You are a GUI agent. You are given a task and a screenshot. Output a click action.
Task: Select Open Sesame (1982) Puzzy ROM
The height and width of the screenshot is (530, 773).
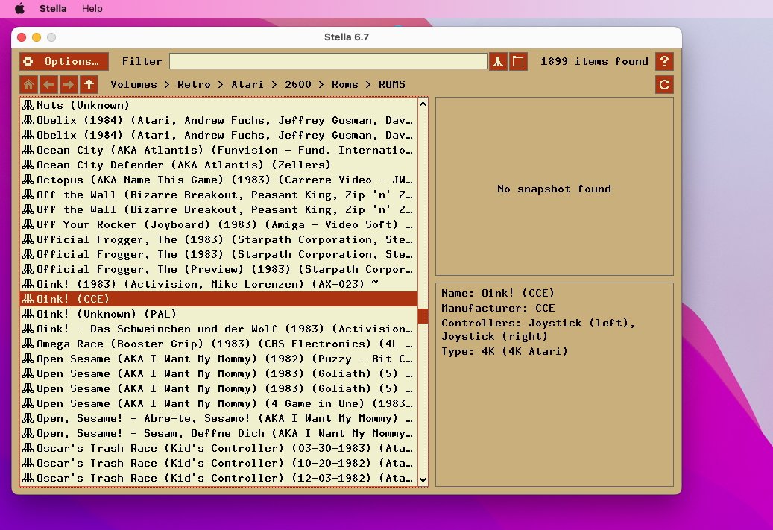218,359
